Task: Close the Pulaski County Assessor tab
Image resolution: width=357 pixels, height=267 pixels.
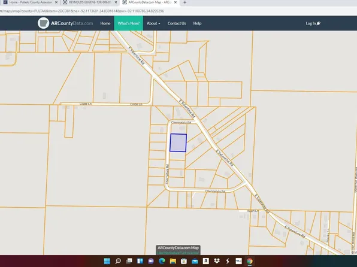Action: click(56, 2)
